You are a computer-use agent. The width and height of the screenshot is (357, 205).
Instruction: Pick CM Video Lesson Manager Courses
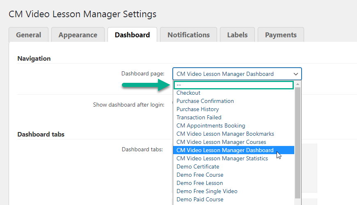[233, 142]
